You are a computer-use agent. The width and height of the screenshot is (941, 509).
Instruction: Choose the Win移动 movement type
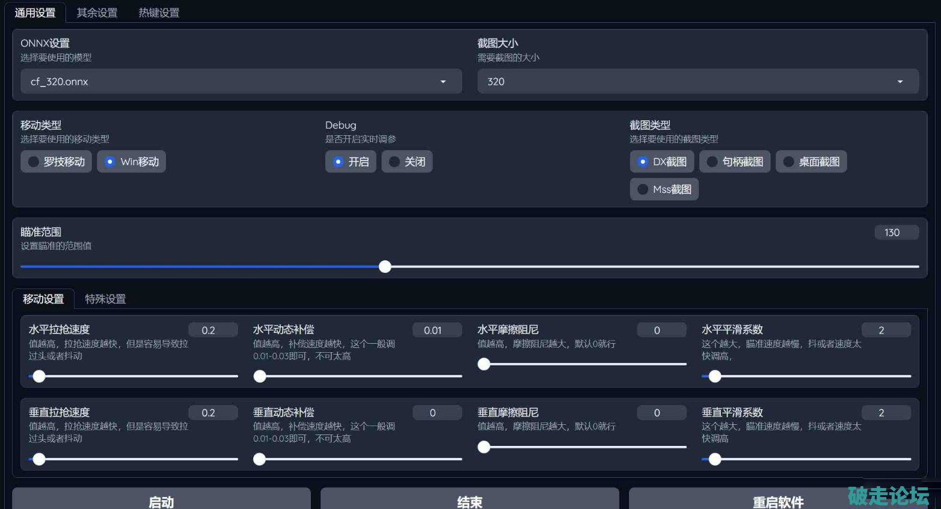click(x=131, y=162)
